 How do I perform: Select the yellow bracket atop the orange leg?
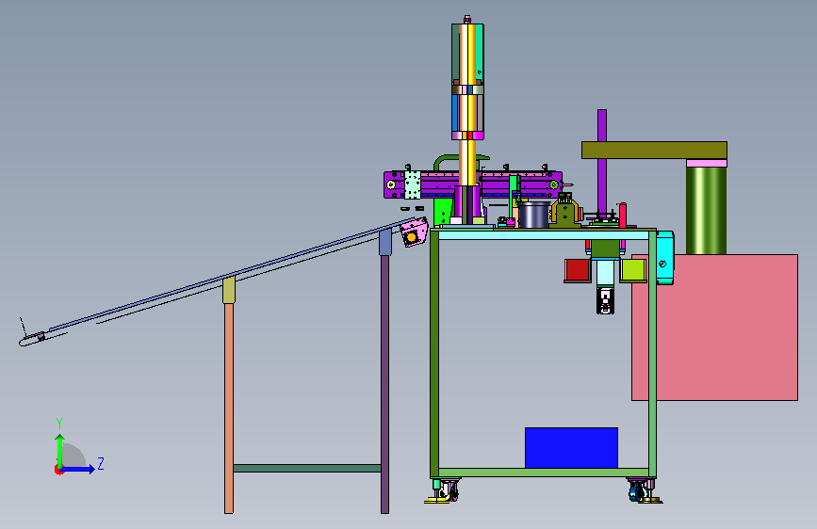(229, 290)
